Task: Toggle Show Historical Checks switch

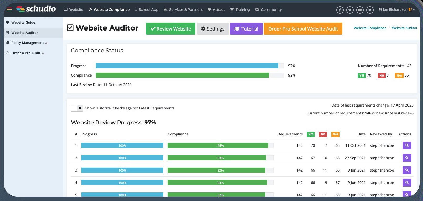Action: click(x=77, y=108)
